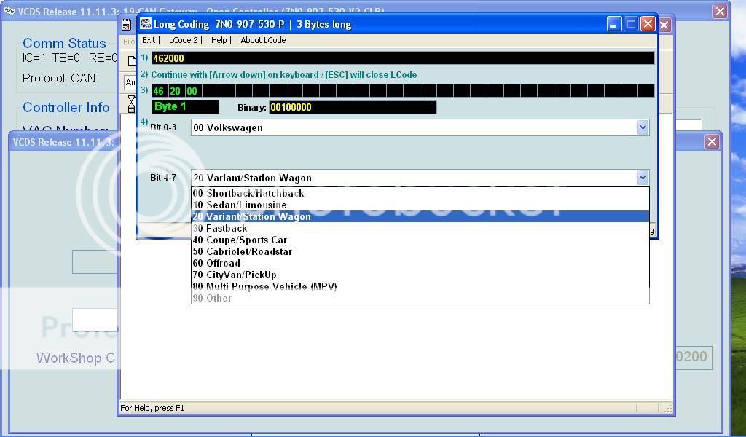Expand the Bit 0-3 Volkswagen dropdown
746x437 pixels.
(642, 127)
